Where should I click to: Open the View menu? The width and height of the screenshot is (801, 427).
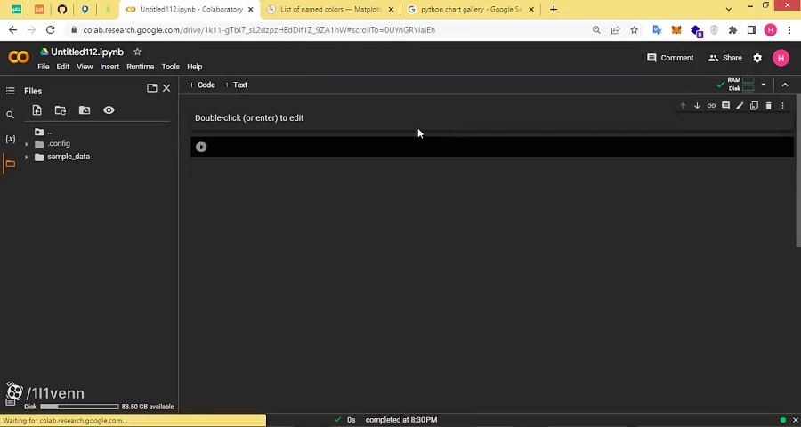tap(85, 67)
